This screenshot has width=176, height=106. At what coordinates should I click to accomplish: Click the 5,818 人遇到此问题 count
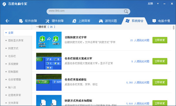138,104
